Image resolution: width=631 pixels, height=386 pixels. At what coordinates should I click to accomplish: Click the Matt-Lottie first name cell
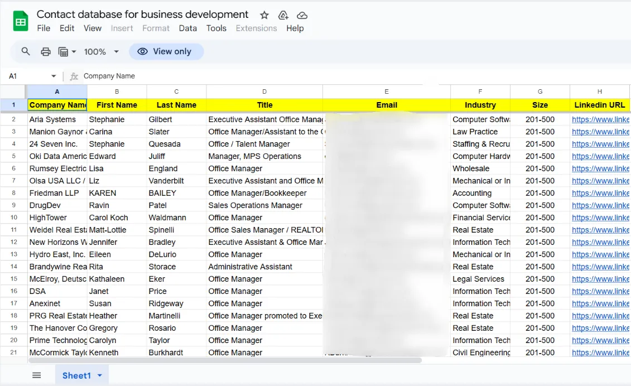click(117, 230)
